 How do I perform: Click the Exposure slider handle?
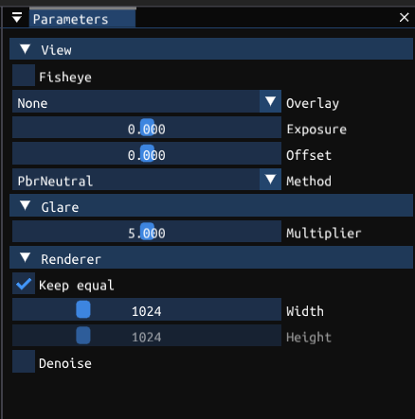point(147,128)
